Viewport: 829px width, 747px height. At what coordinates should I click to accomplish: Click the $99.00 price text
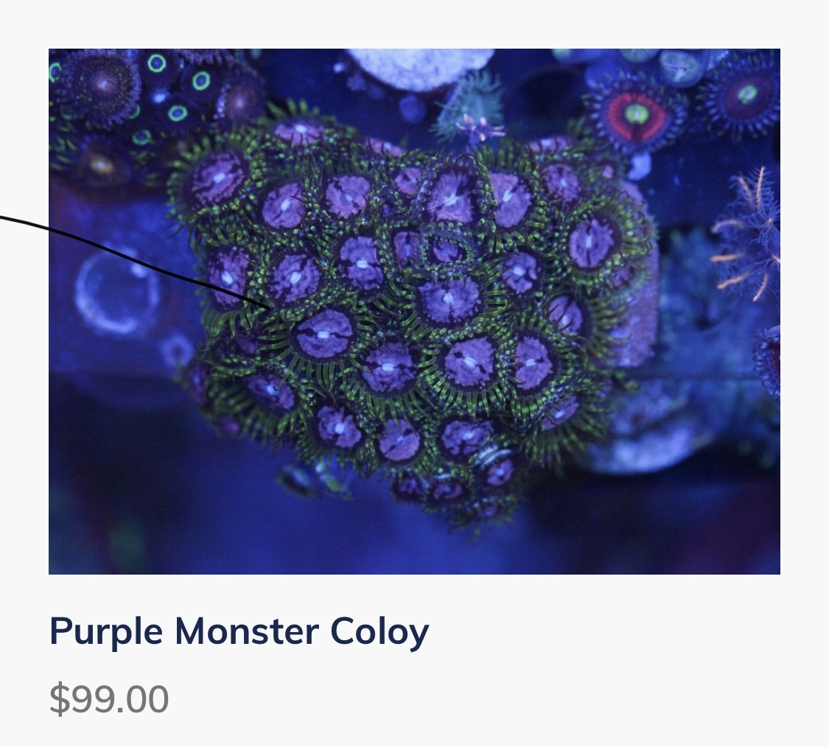(109, 699)
